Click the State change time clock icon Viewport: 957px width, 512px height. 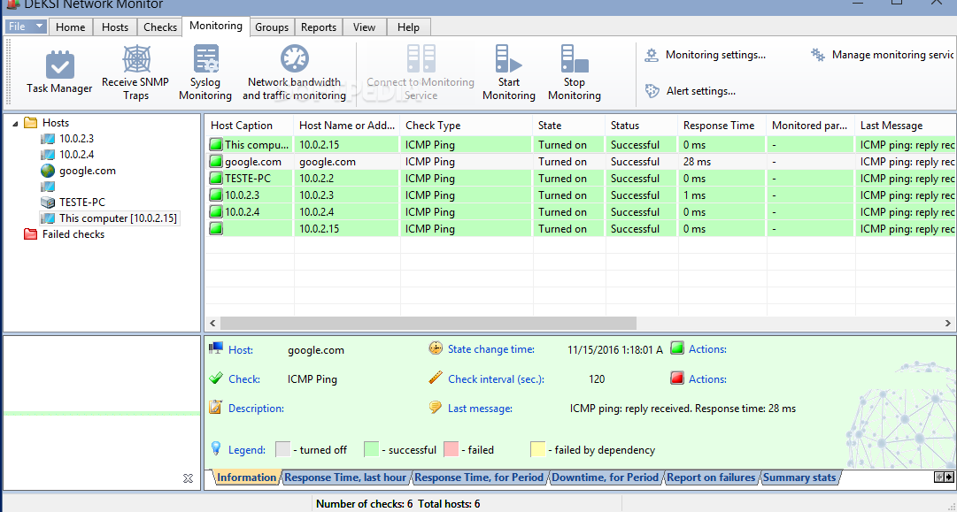(436, 348)
